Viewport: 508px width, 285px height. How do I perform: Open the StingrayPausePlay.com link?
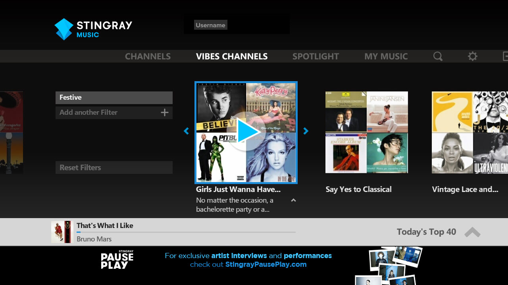pyautogui.click(x=266, y=264)
